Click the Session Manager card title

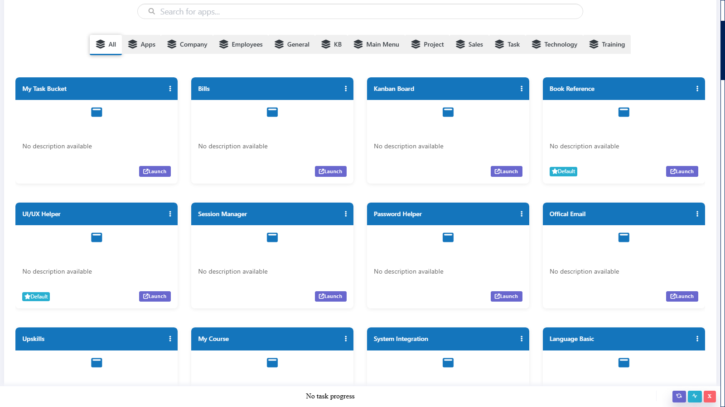pos(222,214)
